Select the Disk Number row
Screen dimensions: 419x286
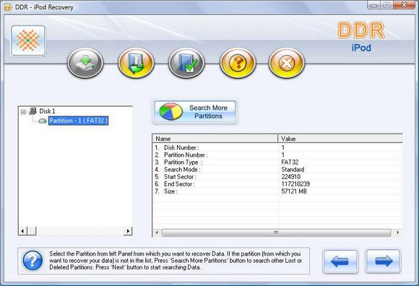[x=277, y=147]
